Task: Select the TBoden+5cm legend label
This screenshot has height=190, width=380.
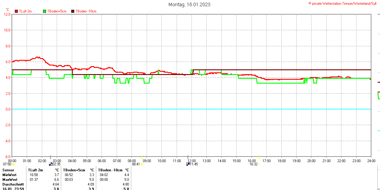Action: 57,11
